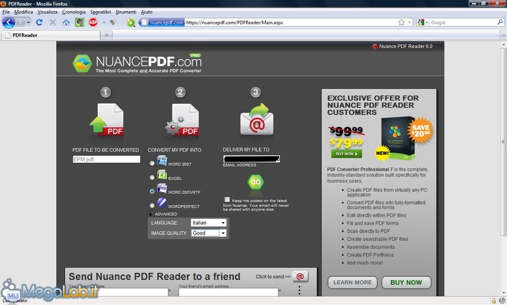507x305 pixels.
Task: Click the forward navigation arrow
Action: click(20, 23)
